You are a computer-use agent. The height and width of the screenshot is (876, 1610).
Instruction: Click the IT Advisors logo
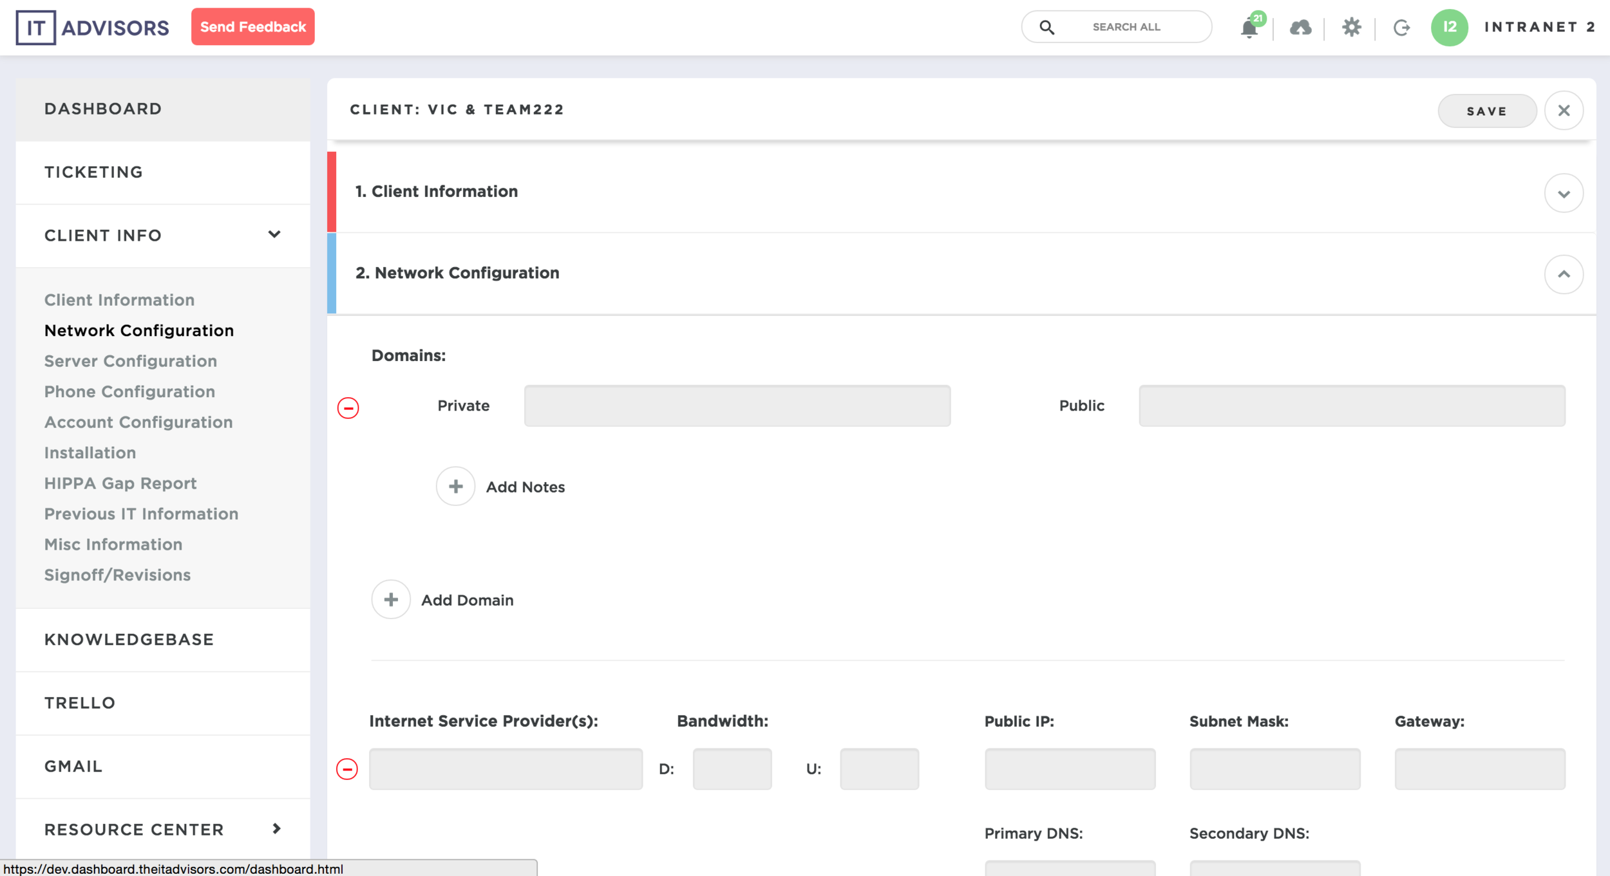click(x=92, y=28)
